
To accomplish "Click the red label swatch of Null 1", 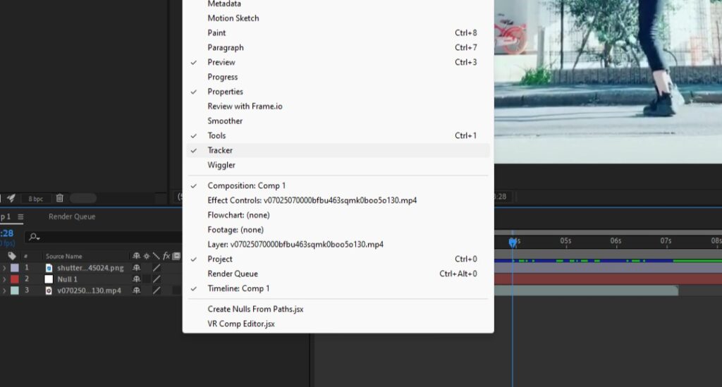I will [x=15, y=279].
